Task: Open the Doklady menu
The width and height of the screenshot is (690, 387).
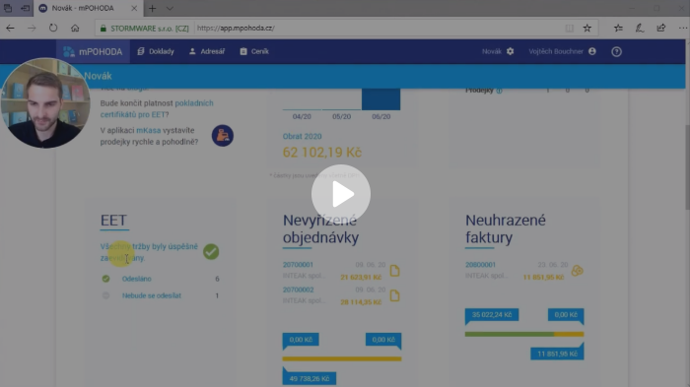Action: pos(156,51)
